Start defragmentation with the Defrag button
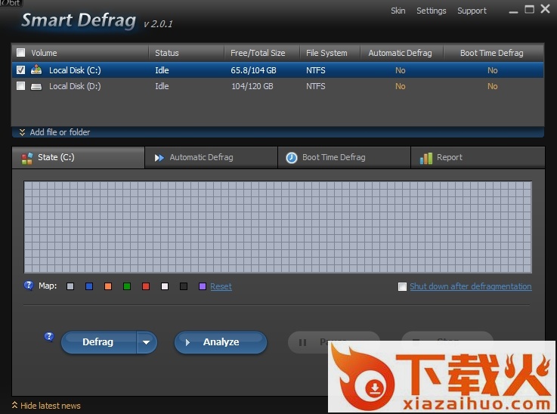 click(x=98, y=342)
